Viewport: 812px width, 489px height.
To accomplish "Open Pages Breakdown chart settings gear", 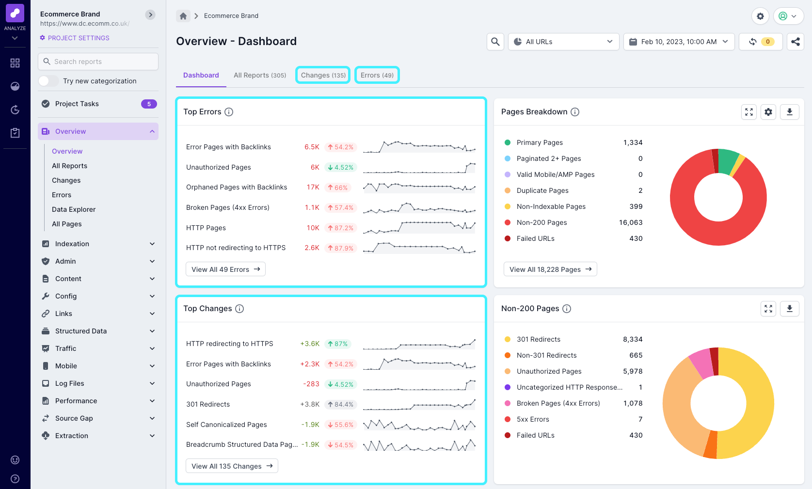I will pos(768,112).
